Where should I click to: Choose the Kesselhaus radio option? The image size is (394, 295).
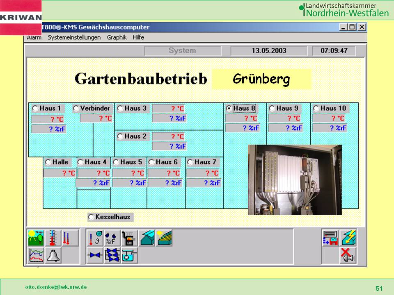tap(91, 217)
